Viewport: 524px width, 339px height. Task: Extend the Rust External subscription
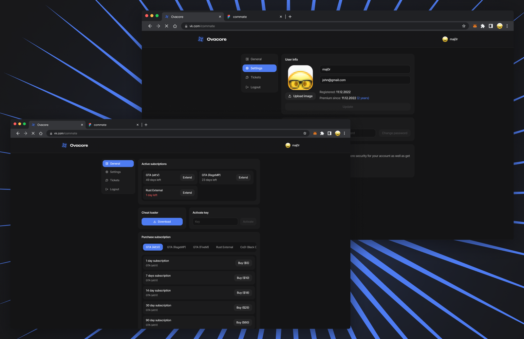[x=187, y=193]
